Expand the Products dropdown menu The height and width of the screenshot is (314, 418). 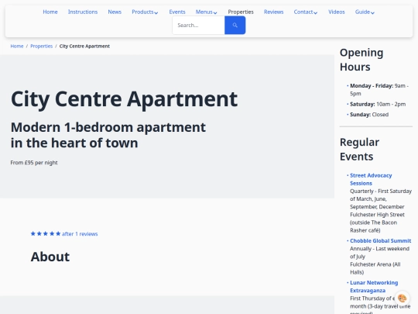pyautogui.click(x=145, y=12)
